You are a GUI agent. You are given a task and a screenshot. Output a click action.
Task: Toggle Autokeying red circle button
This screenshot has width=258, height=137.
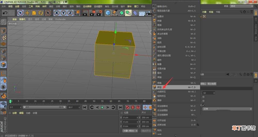(x=133, y=107)
